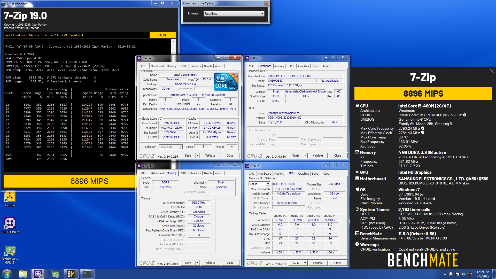This screenshot has height=279, width=496.
Task: Click the Intel Core i5 logo in CPU-Z
Action: [x=226, y=82]
